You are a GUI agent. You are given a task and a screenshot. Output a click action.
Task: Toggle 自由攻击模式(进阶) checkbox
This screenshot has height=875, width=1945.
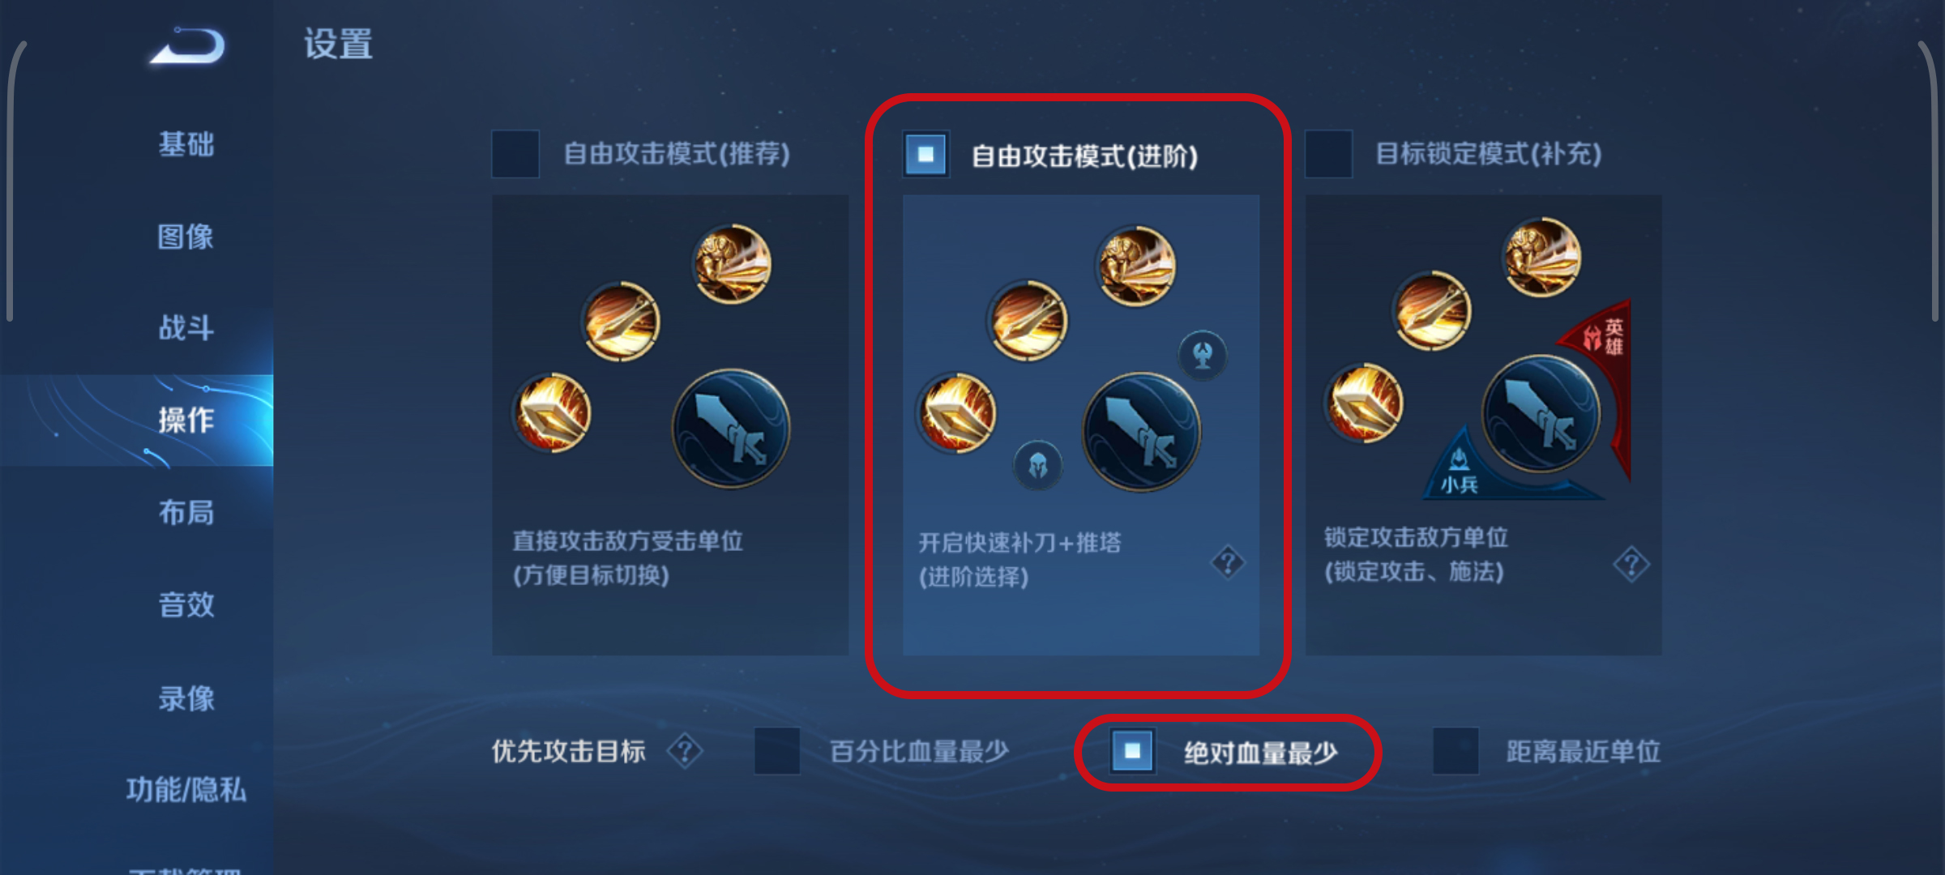(x=925, y=154)
